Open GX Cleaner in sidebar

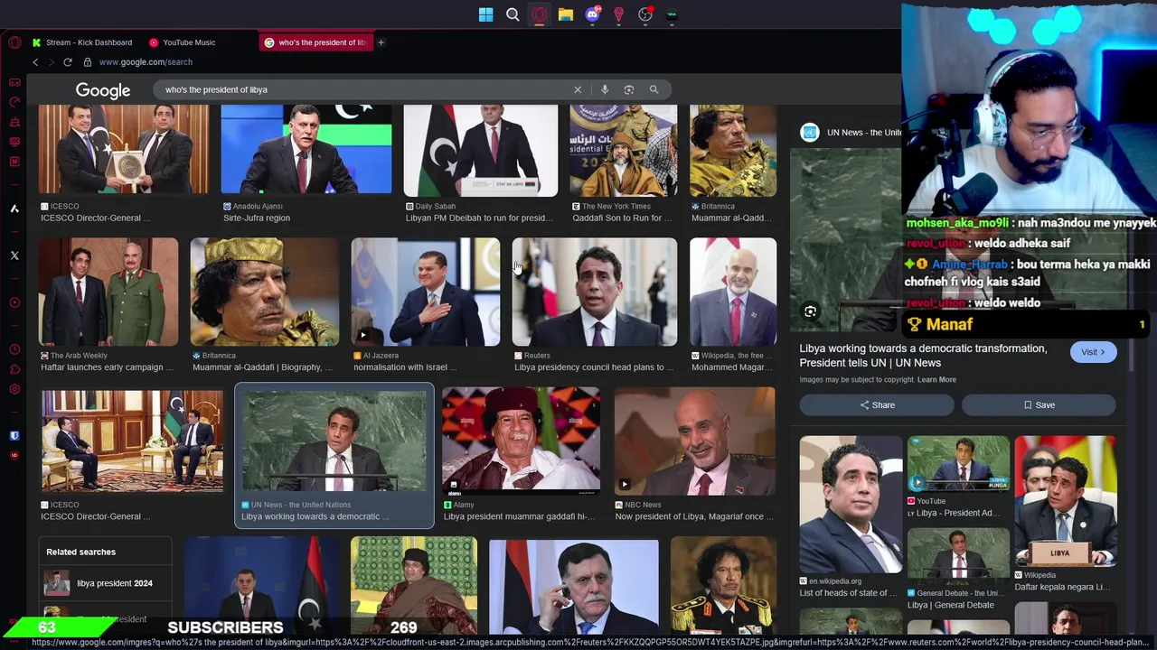point(14,122)
